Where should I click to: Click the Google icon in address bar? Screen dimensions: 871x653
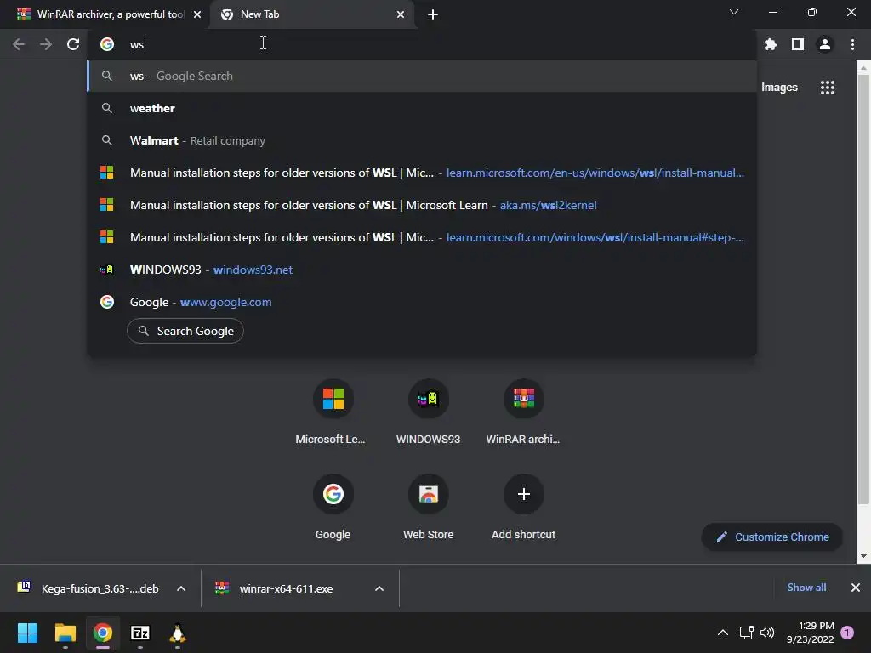pos(106,44)
